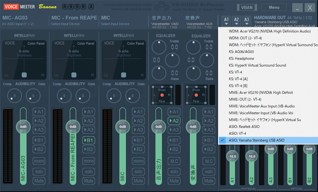The width and height of the screenshot is (318, 192).
Task: Open the A2 output device dropdown
Action: pyautogui.click(x=236, y=21)
